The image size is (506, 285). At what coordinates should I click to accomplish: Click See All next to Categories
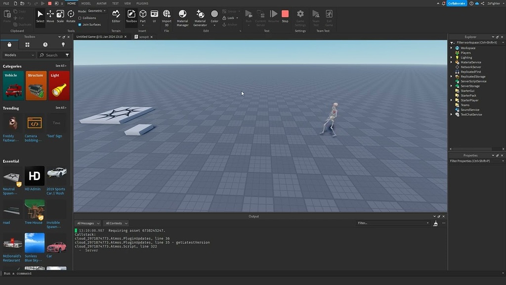tap(60, 66)
